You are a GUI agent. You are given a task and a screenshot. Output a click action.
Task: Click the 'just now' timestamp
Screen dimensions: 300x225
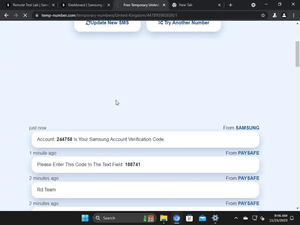pyautogui.click(x=38, y=128)
